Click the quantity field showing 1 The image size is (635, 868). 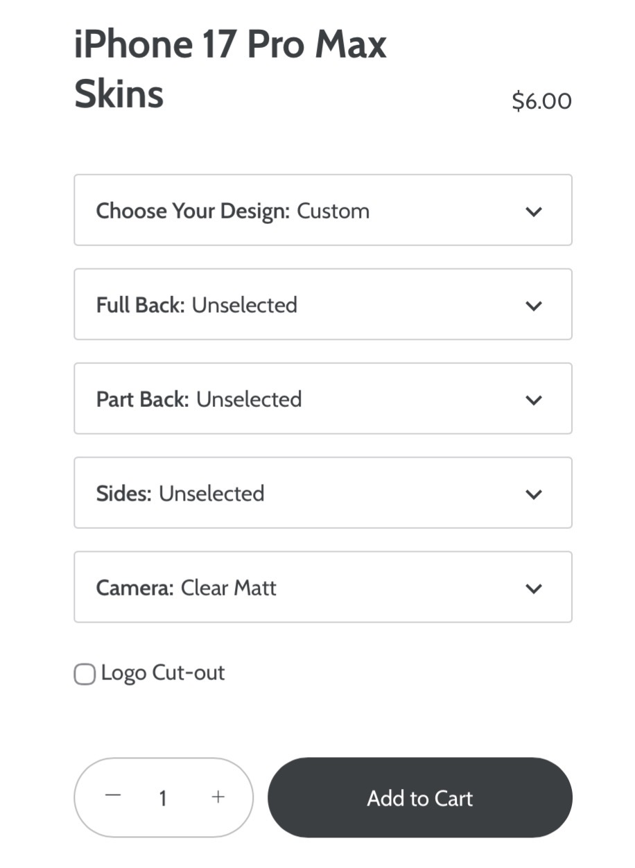coord(163,798)
